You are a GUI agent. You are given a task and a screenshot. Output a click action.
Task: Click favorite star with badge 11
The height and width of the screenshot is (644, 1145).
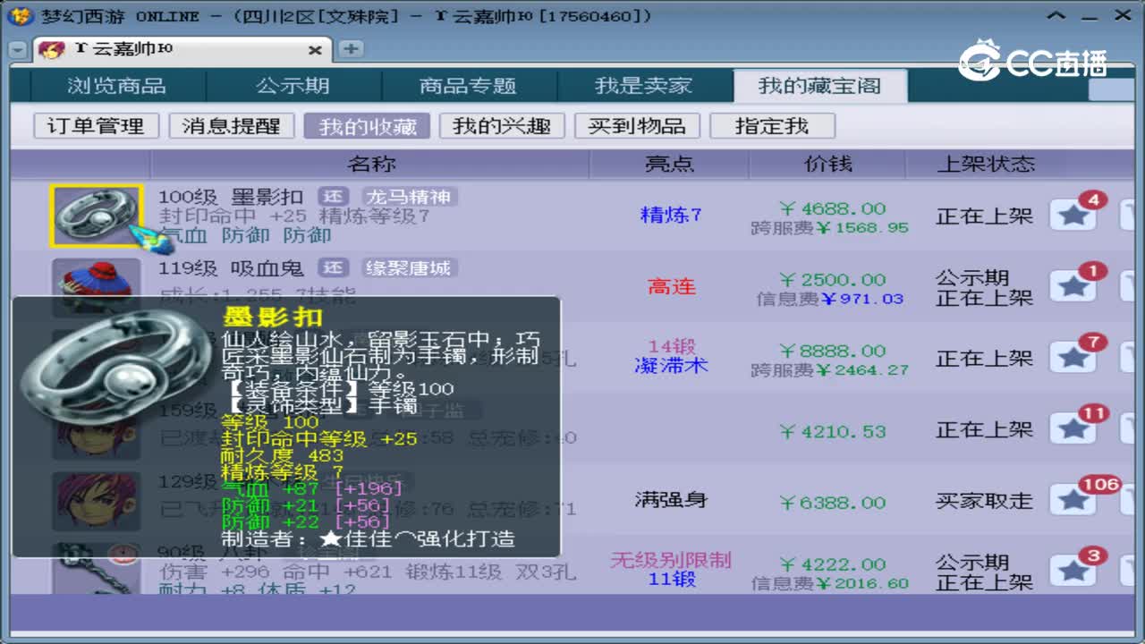(1073, 429)
